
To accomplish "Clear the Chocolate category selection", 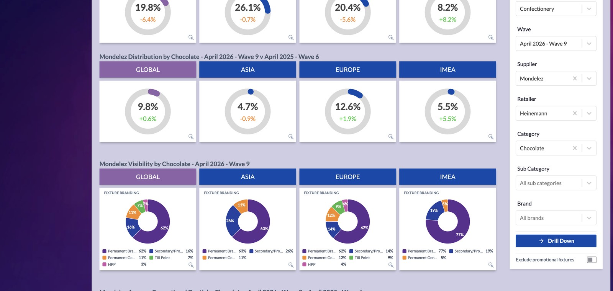I will point(575,148).
